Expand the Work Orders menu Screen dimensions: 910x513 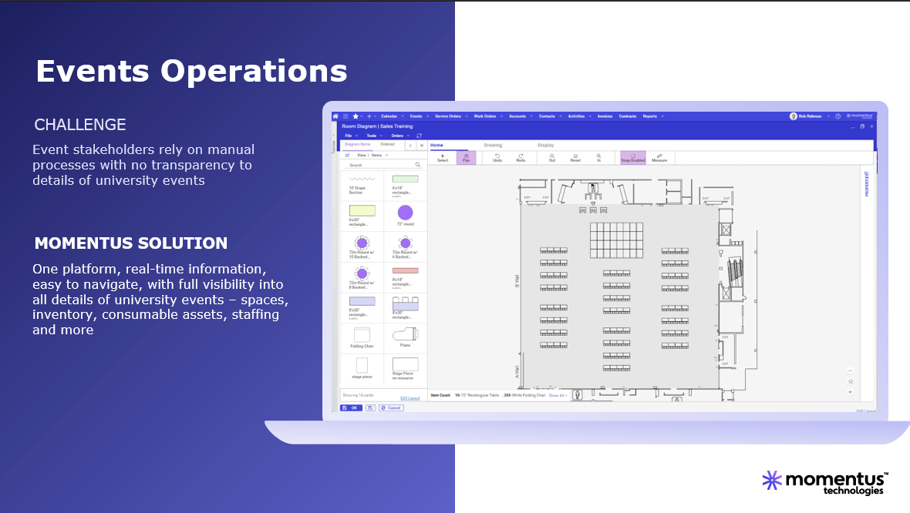click(488, 116)
